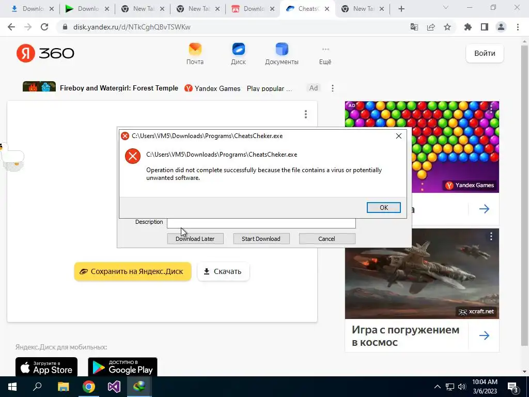Click the address bar URL disk.yandex.ru
This screenshot has width=529, height=397.
(132, 27)
